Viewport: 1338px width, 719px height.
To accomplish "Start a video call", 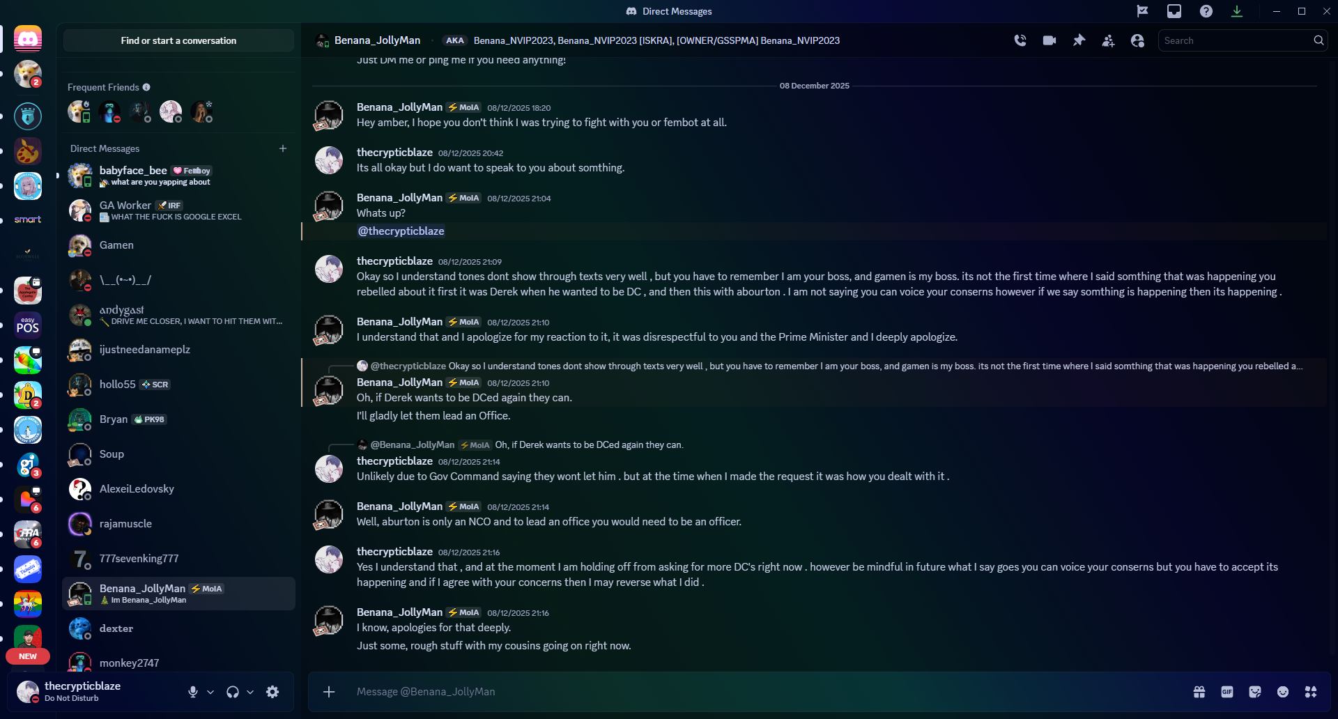I will 1049,40.
